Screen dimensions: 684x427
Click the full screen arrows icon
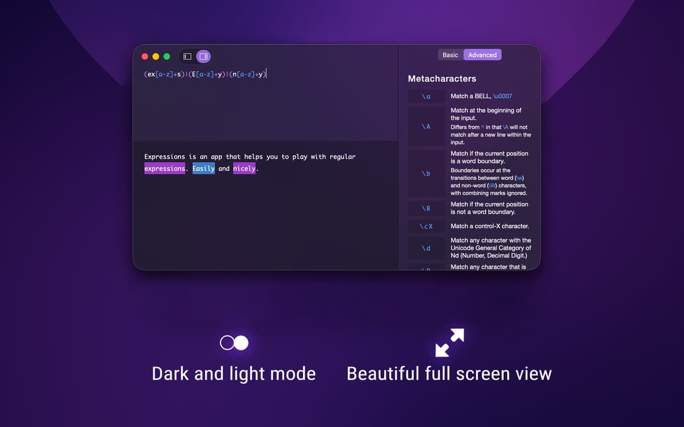click(x=449, y=342)
